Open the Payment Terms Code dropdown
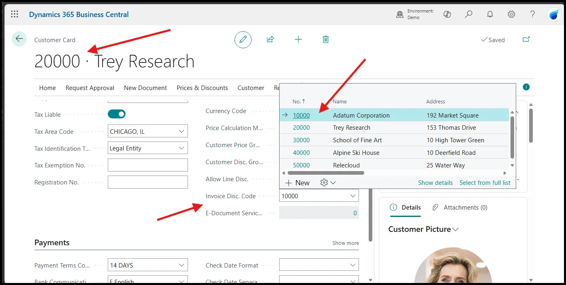This screenshot has width=566, height=285. pyautogui.click(x=181, y=265)
